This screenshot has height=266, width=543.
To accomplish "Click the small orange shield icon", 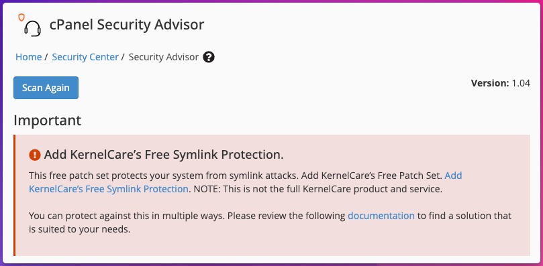I will tap(21, 17).
